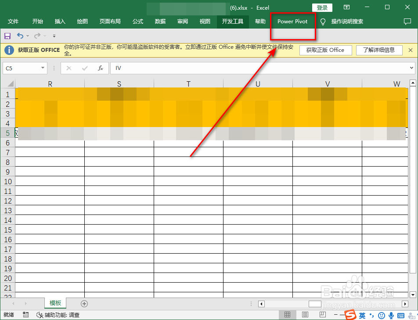The width and height of the screenshot is (418, 320).
Task: Switch to the 插入 ribbon tab
Action: (x=60, y=22)
